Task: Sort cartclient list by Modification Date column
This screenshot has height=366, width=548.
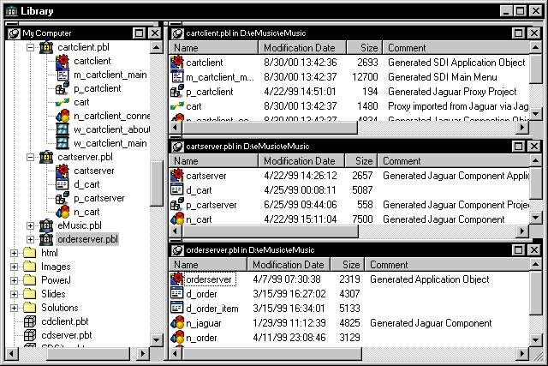Action: tap(300, 48)
